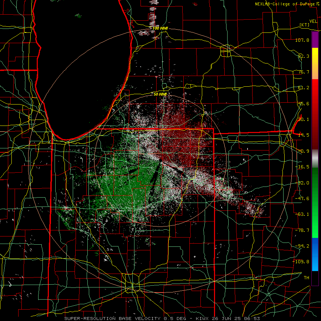Click the "-16.5" scale value

pos(302,167)
